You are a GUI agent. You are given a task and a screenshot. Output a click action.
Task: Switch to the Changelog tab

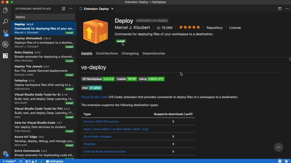click(x=130, y=53)
